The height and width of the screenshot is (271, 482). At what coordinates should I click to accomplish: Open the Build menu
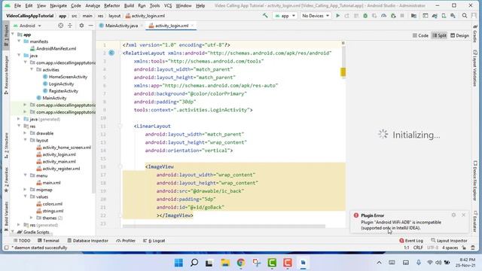pos(129,5)
